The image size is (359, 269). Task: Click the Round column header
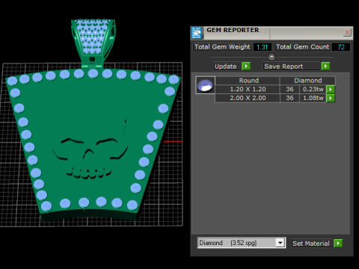(248, 81)
